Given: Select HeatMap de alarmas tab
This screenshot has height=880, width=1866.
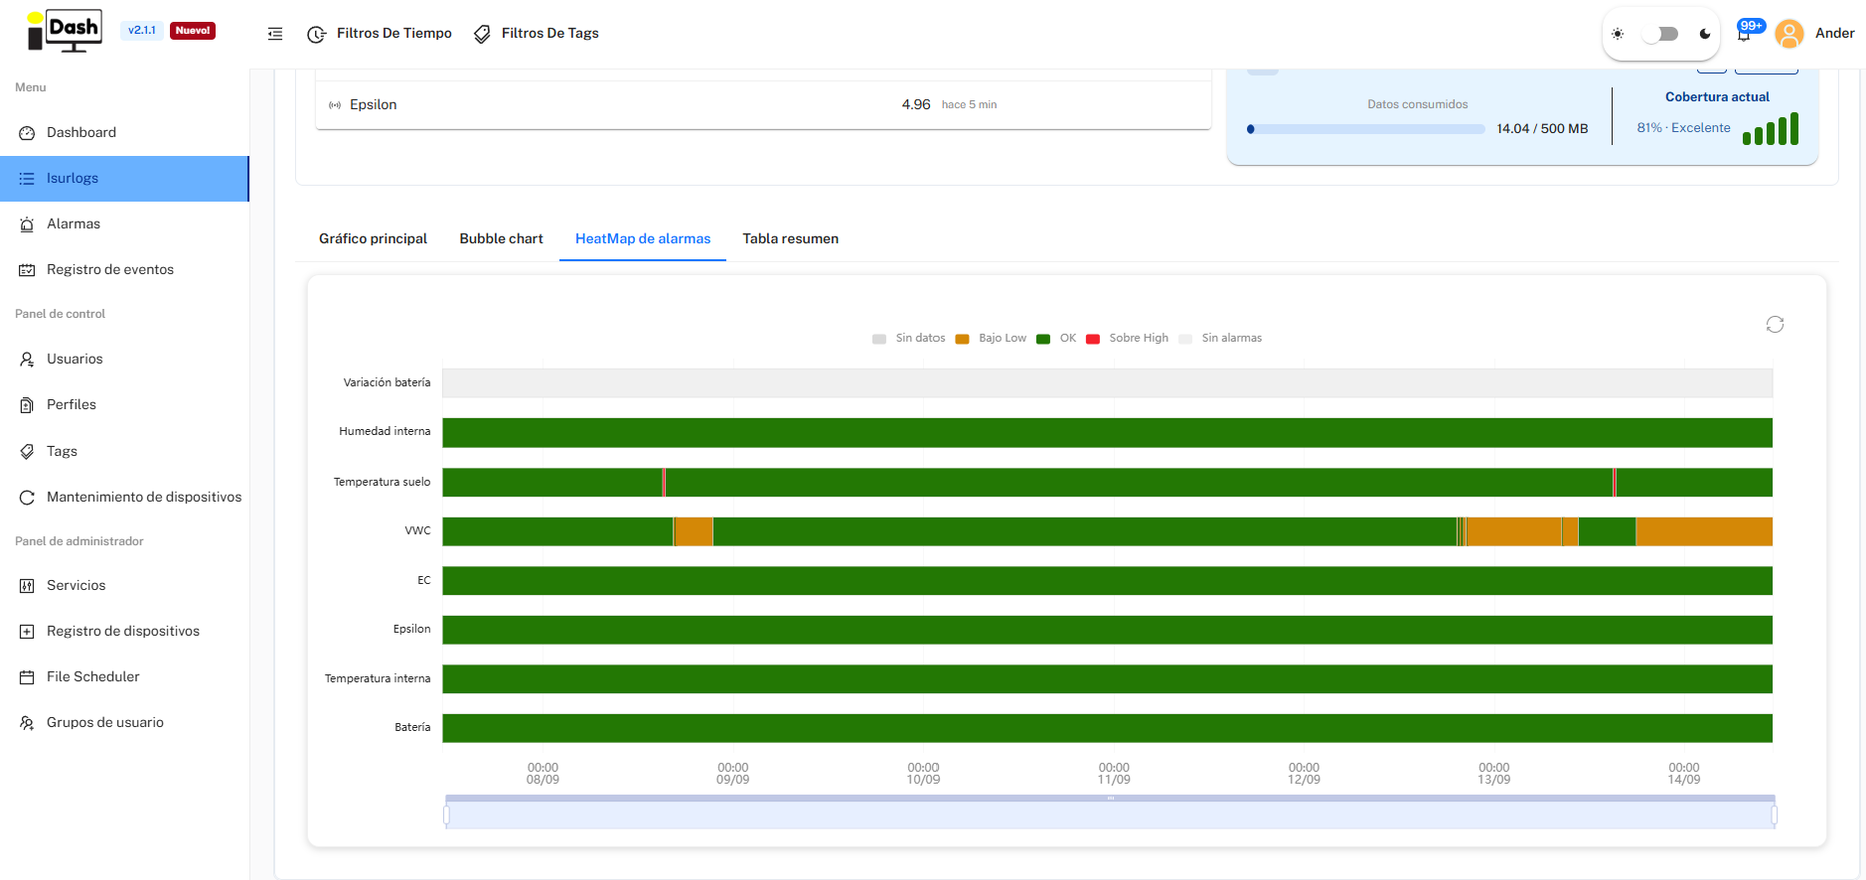Looking at the screenshot, I should click(x=643, y=238).
